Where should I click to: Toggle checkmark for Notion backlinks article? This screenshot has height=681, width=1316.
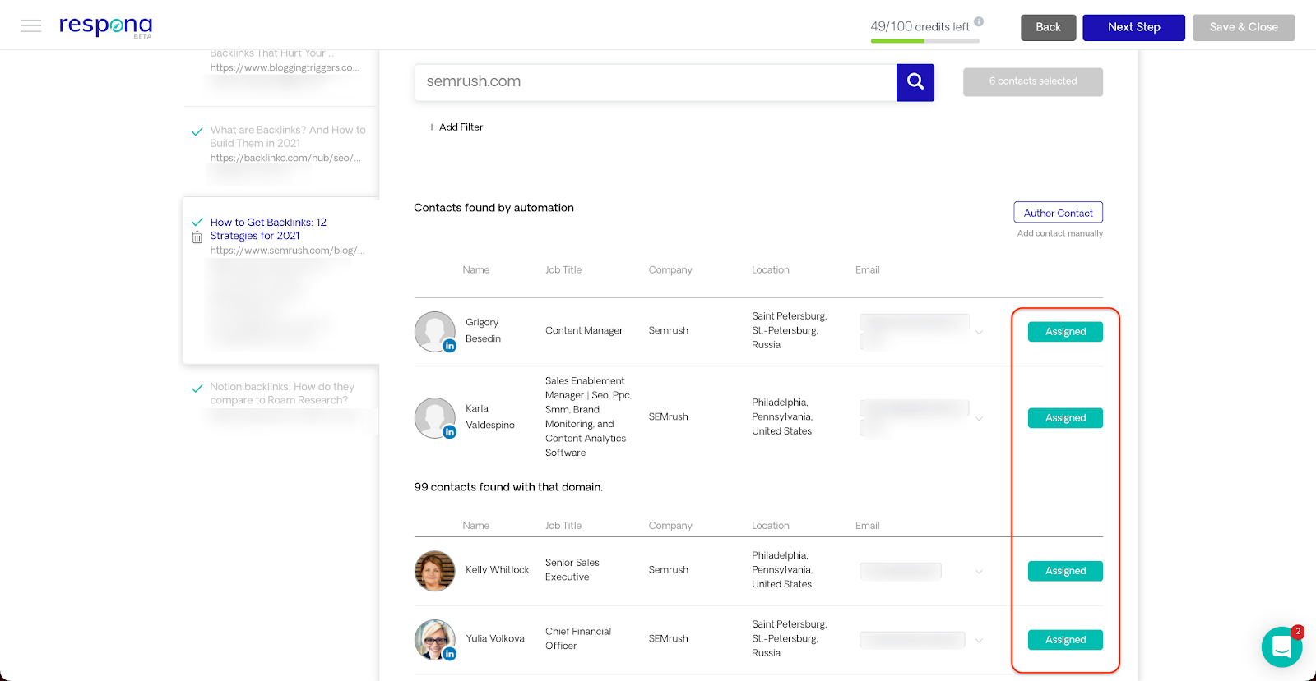197,389
